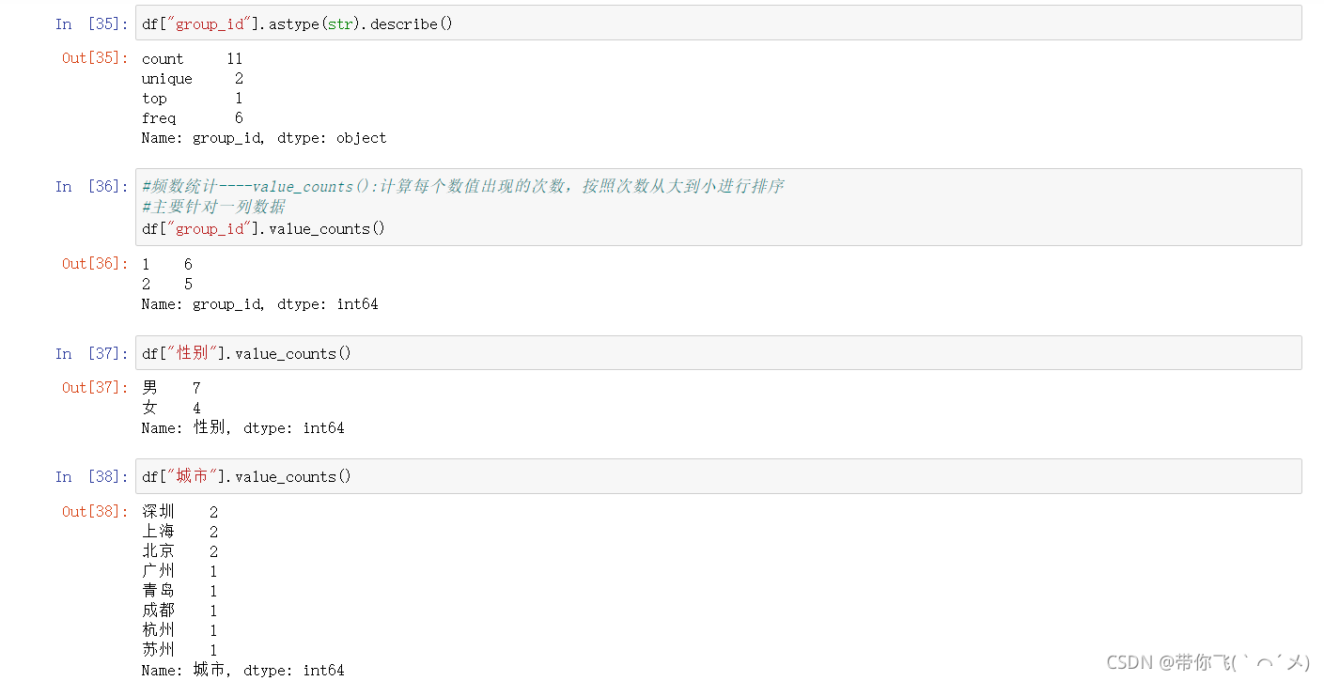Click 'Name: group_id, dtype: int64' line
This screenshot has width=1324, height=681.
[260, 304]
